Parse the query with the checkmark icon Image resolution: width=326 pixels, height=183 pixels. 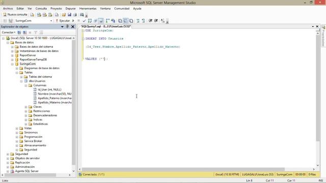click(84, 21)
